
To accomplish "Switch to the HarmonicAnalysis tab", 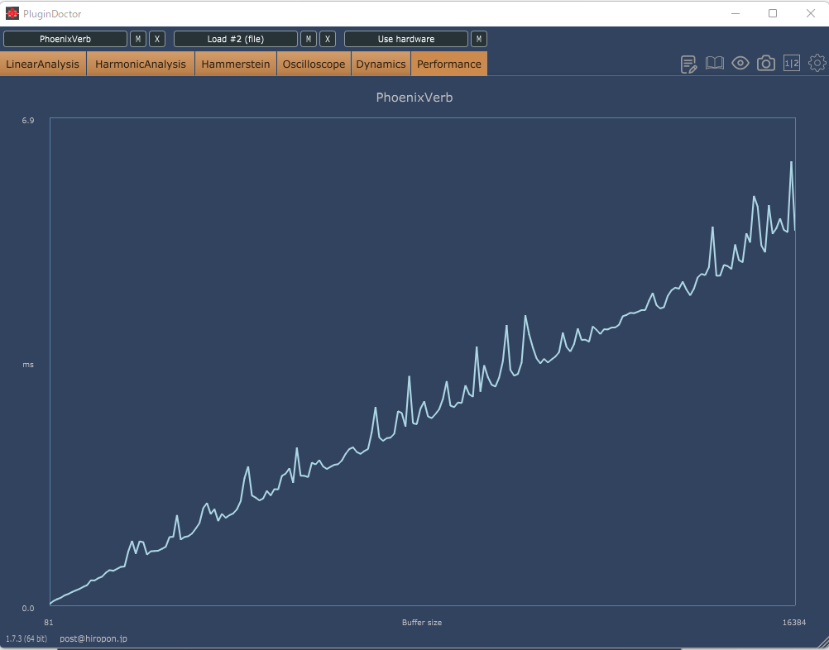I will (x=141, y=64).
